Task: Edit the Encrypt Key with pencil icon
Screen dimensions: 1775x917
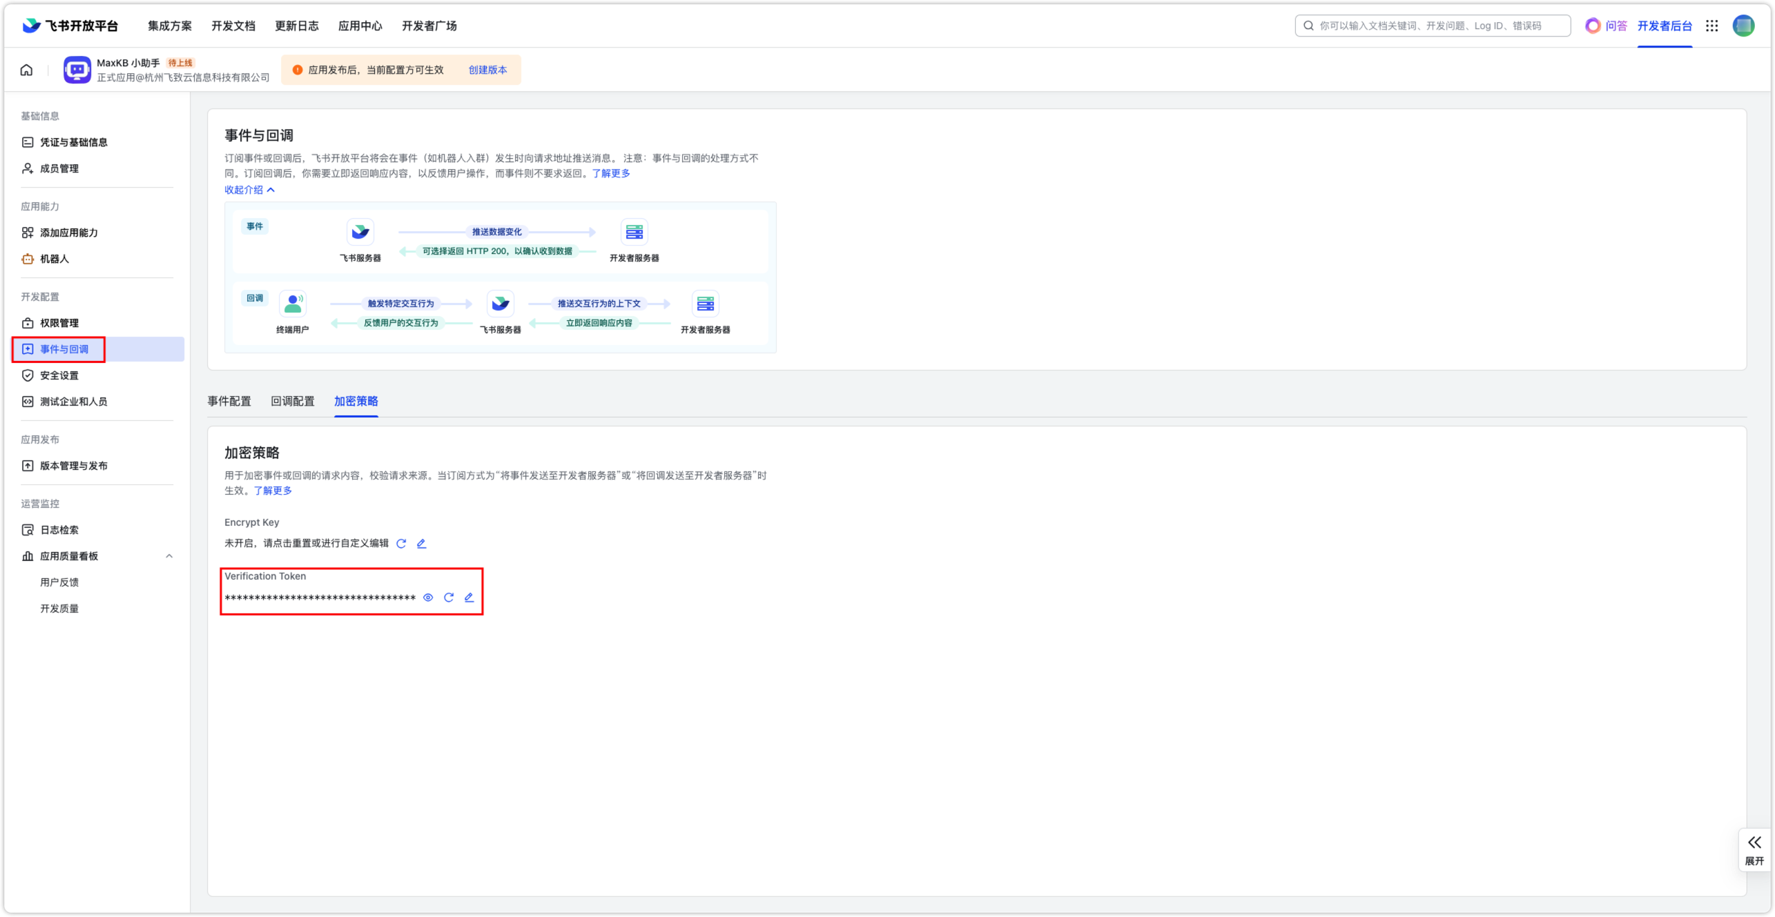Action: [x=421, y=544]
